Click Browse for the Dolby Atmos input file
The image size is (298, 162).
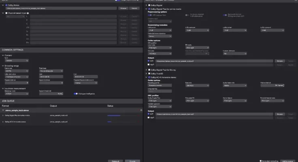123,8
